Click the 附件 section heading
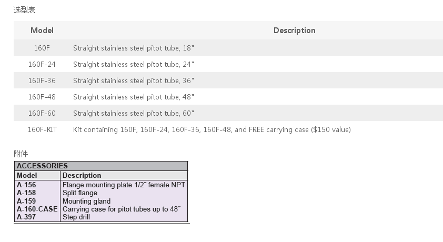 [21, 154]
